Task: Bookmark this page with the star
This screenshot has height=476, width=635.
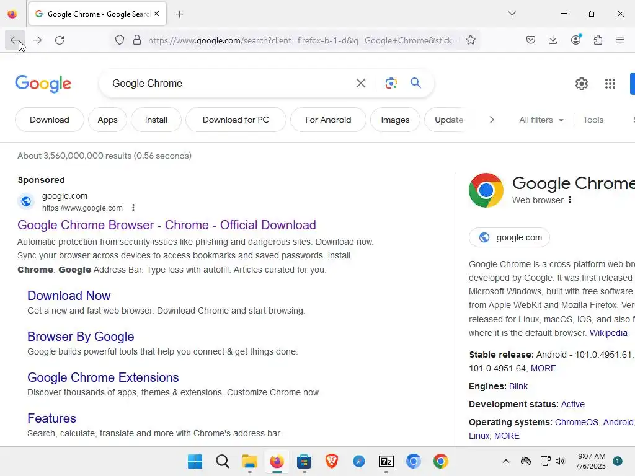Action: pos(470,40)
